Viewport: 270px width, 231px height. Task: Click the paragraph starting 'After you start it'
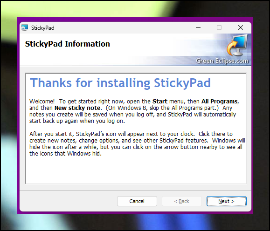coord(137,143)
